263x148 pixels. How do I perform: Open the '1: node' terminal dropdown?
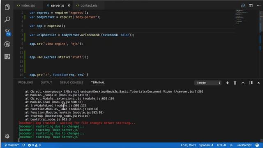click(208, 83)
